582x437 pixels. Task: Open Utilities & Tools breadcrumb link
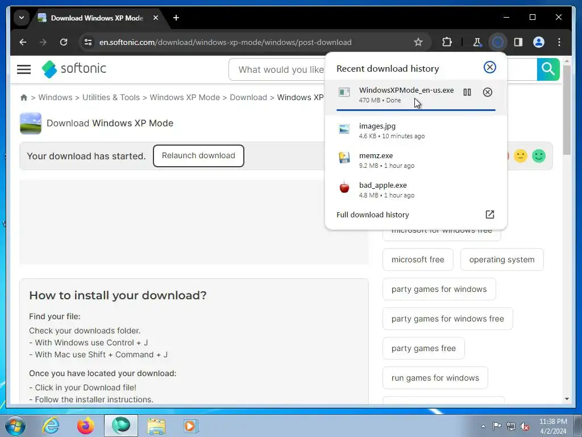tap(111, 97)
